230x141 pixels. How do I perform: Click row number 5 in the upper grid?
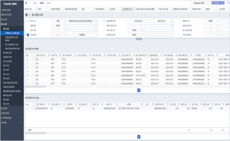point(28,75)
